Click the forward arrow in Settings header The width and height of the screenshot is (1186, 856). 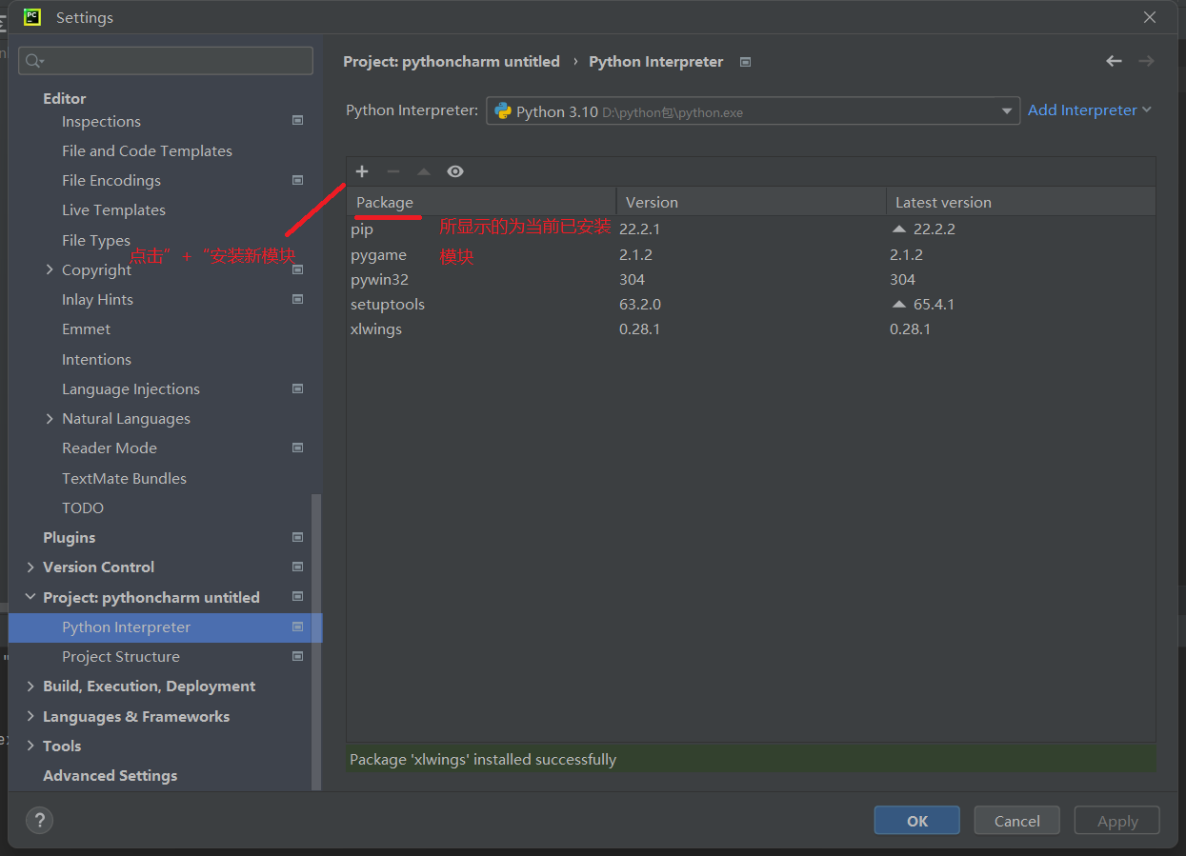(x=1146, y=61)
